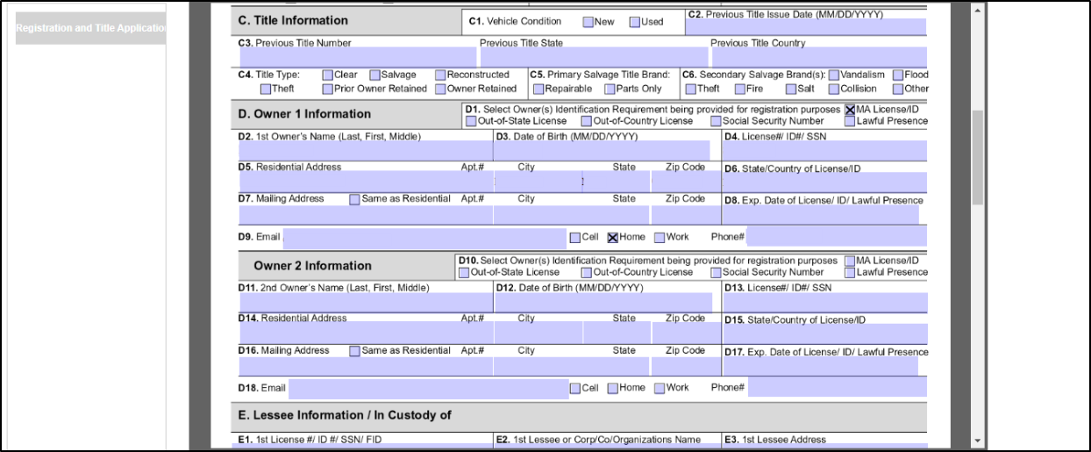The height and width of the screenshot is (452, 1091).
Task: Click D5 Residential Address field
Action: coord(366,182)
